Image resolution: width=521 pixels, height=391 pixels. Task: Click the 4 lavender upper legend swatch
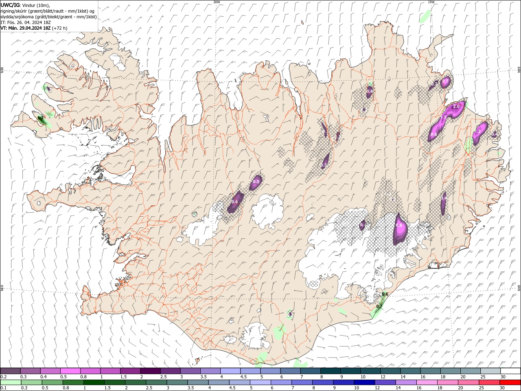tap(230, 371)
